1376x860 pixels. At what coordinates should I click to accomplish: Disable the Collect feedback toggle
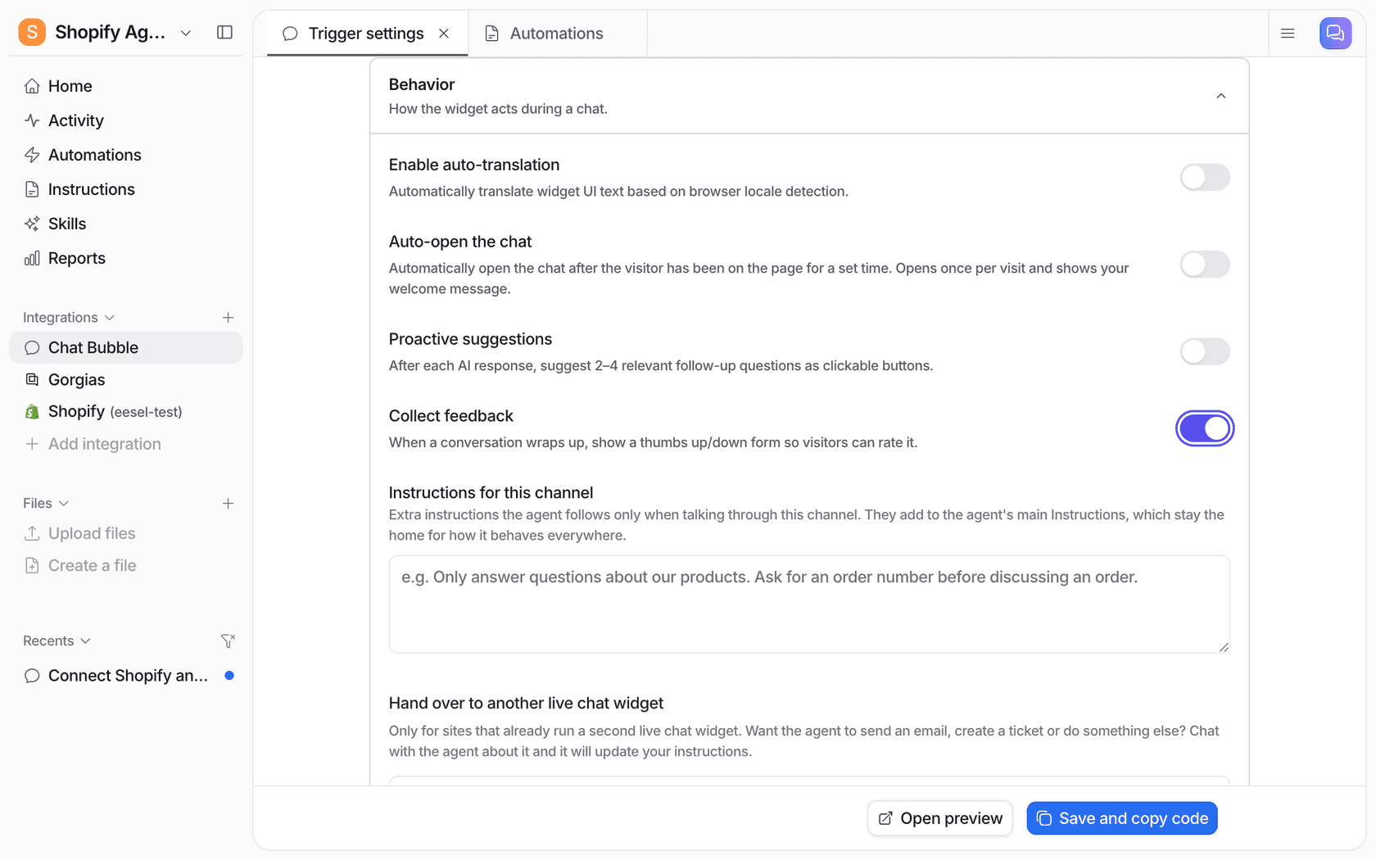[x=1205, y=428]
